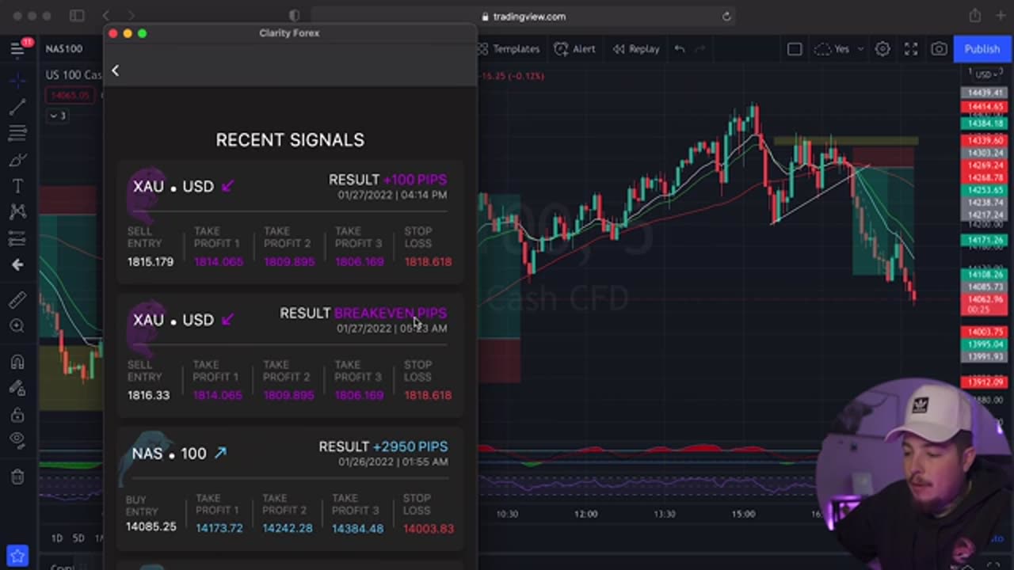Screen dimensions: 1014x570
Task: Expand the layout dropdown arrow beside Yes
Action: coord(860,49)
